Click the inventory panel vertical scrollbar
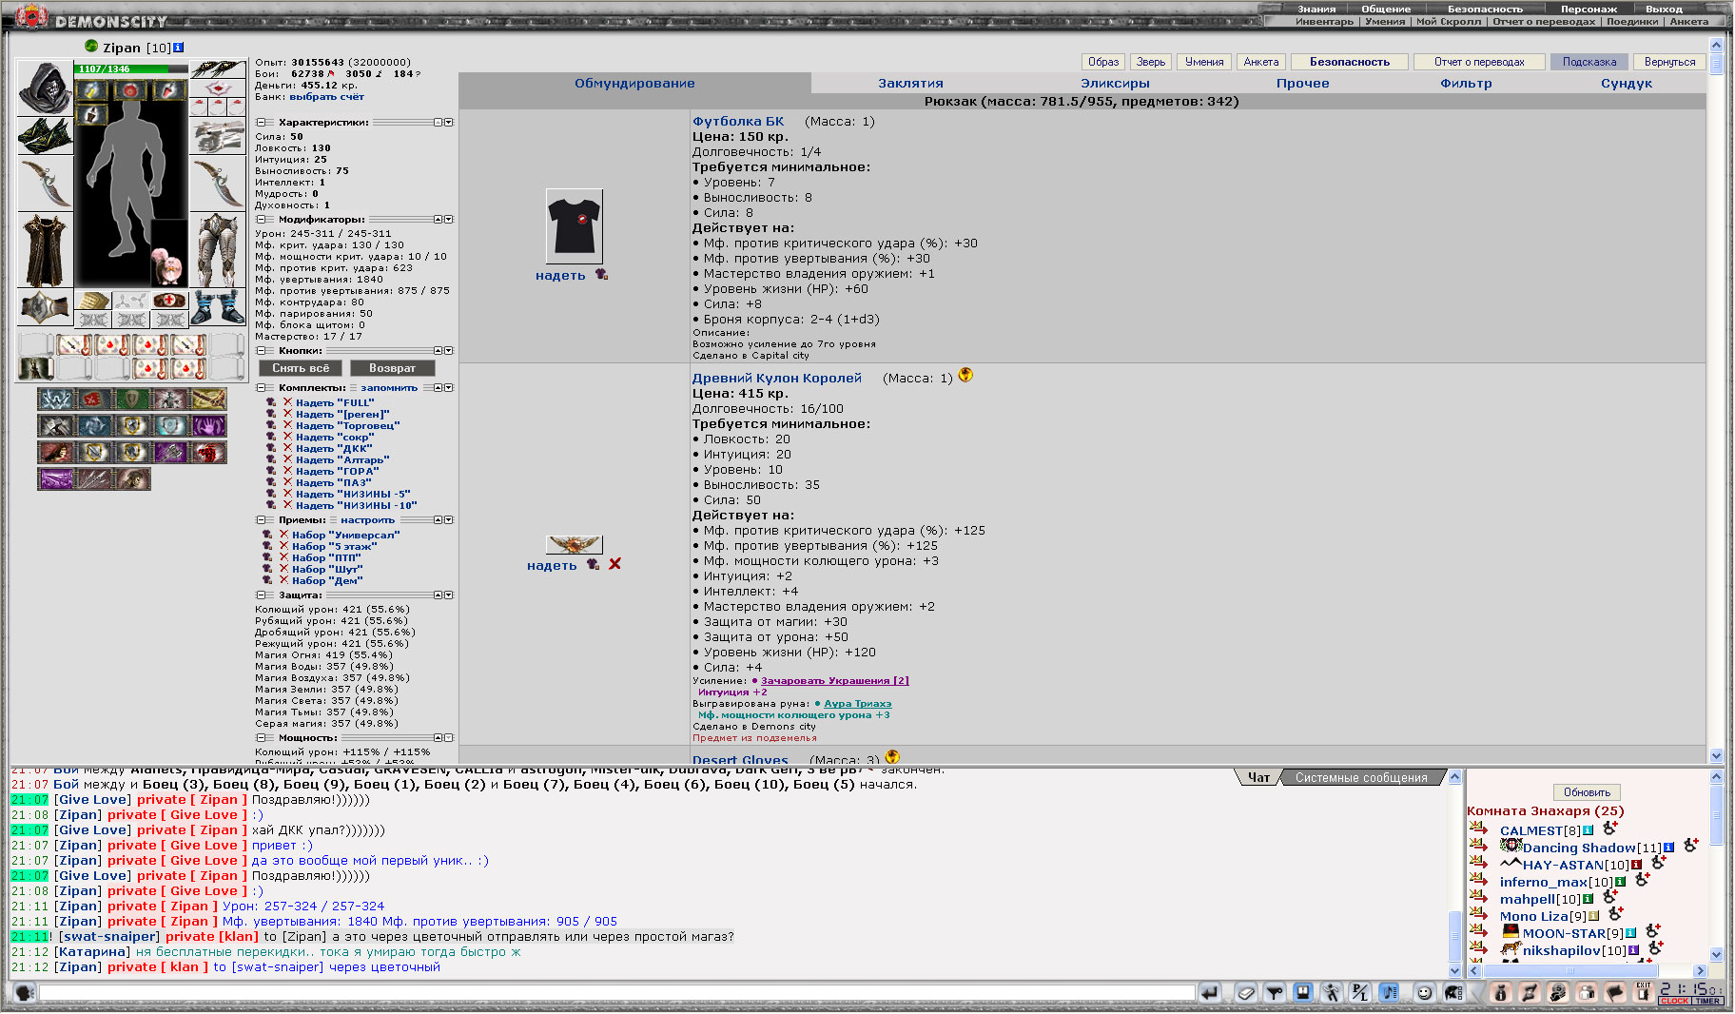Screen dimensions: 1735x1014 pos(1716,400)
